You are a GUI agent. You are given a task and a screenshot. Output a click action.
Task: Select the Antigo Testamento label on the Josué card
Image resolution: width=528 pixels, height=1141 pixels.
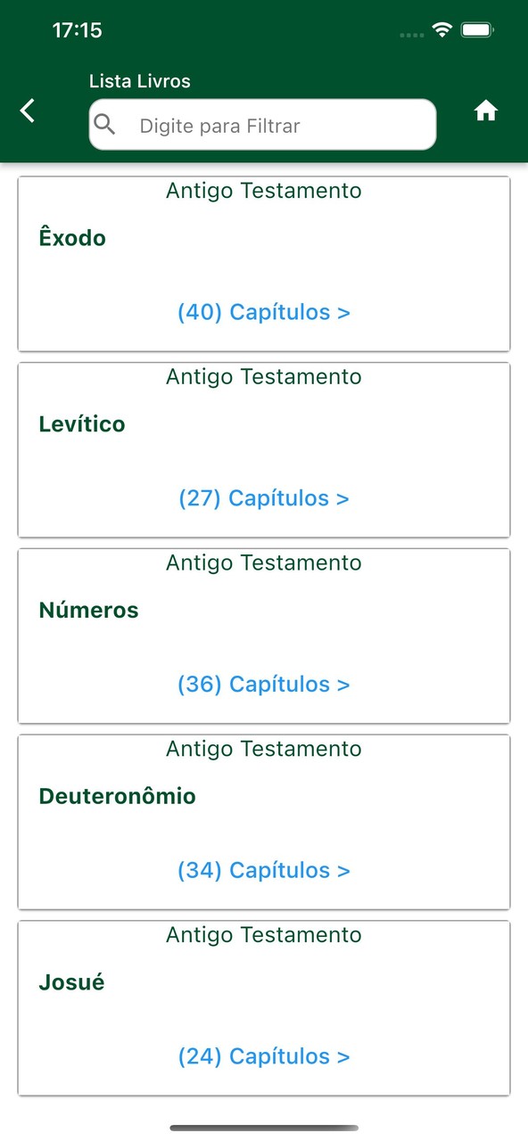[263, 935]
